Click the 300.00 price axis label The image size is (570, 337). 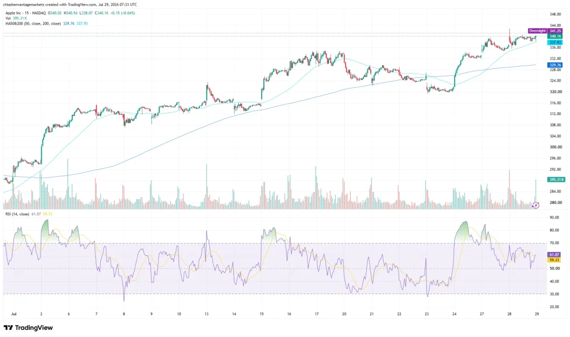click(556, 147)
